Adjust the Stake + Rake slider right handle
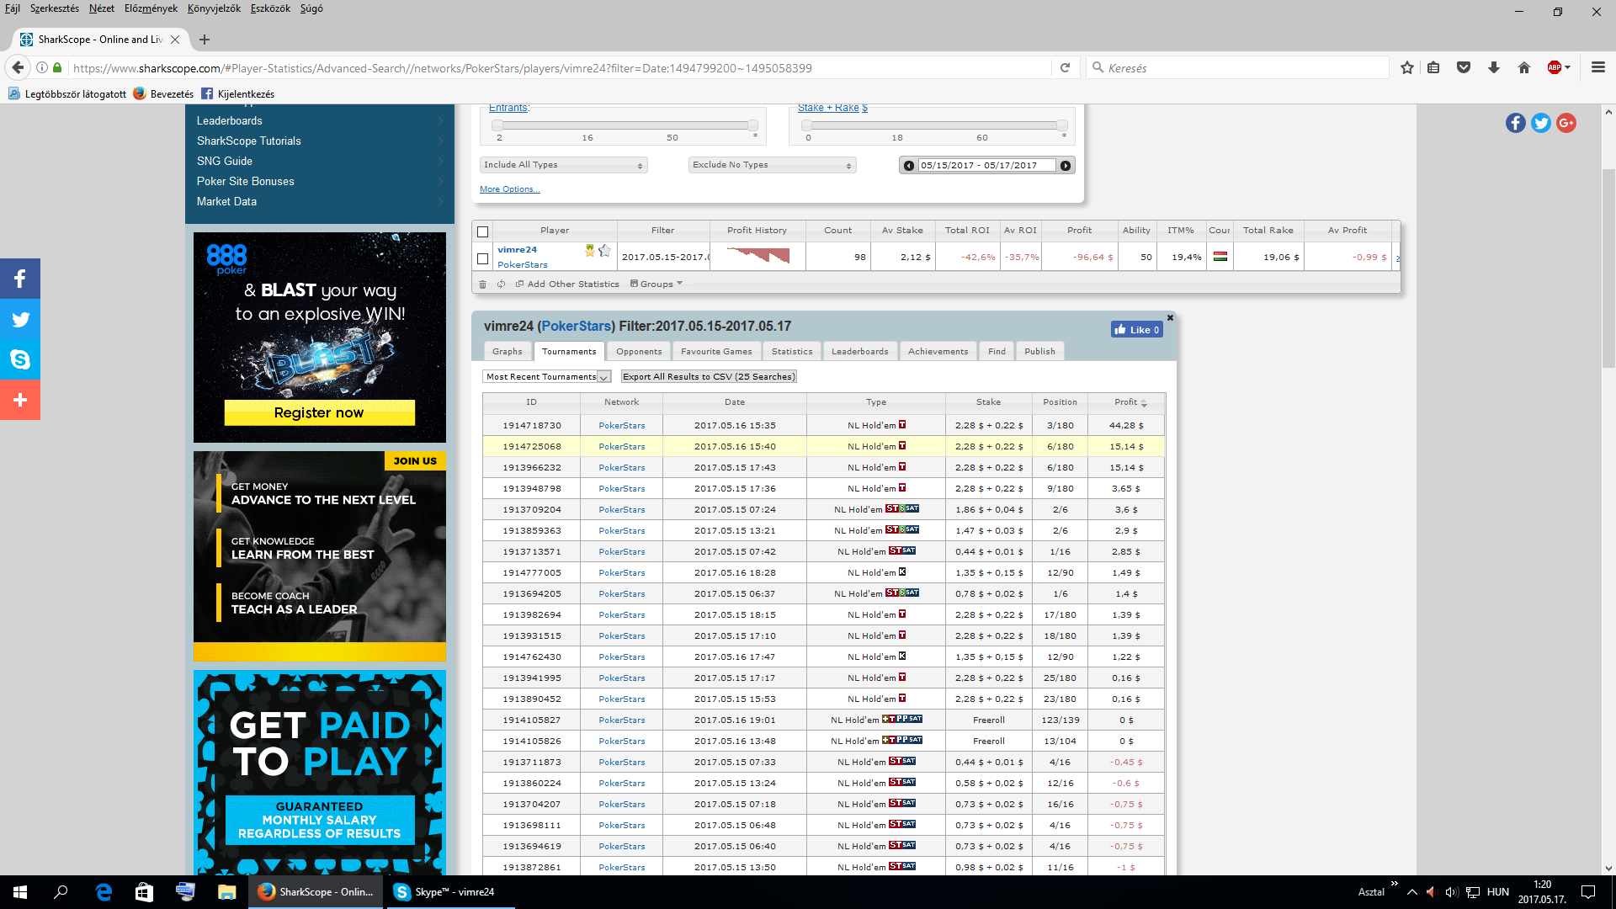1616x909 pixels. (x=1062, y=125)
